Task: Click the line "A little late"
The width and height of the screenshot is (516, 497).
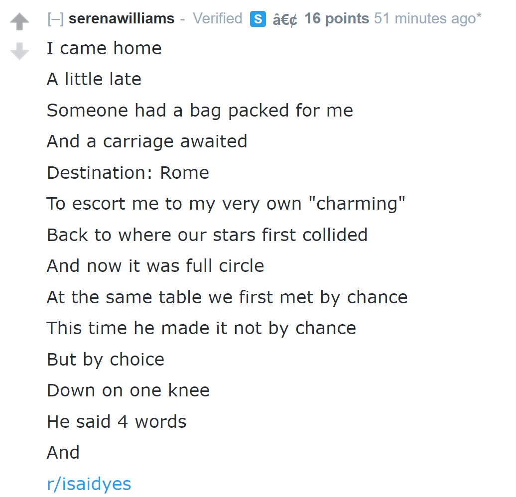Action: pyautogui.click(x=94, y=79)
